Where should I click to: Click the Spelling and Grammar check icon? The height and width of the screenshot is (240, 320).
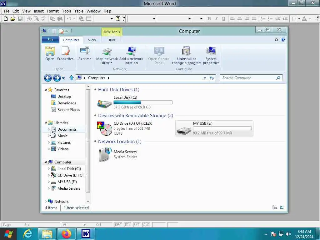tap(43, 19)
